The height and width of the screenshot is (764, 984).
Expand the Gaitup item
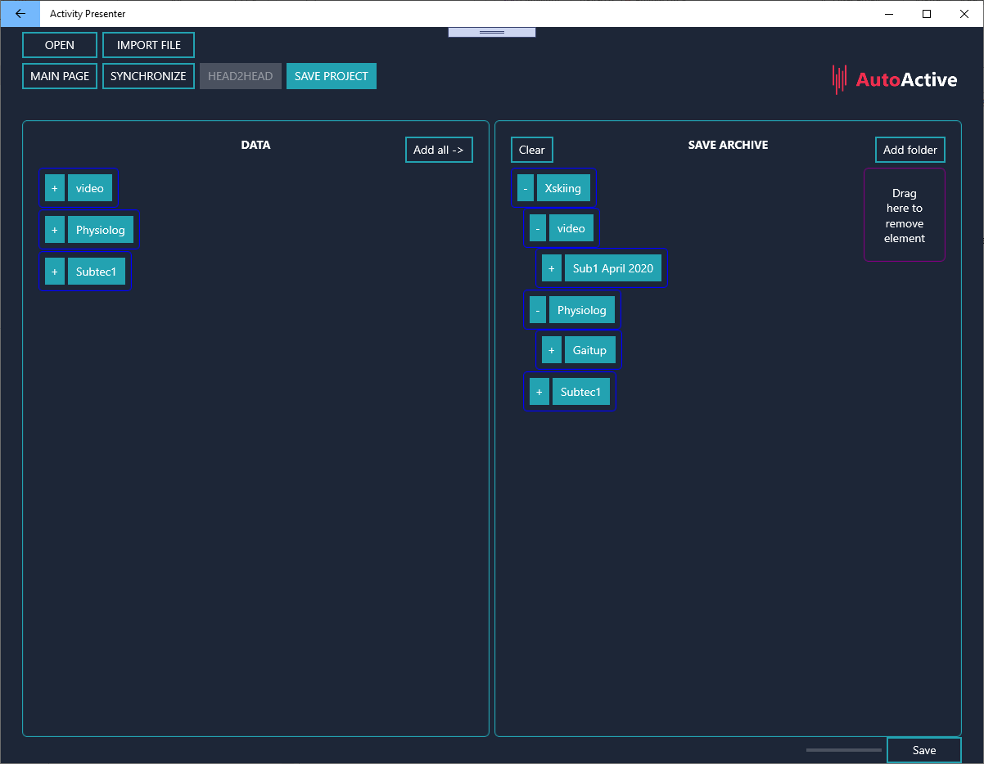[551, 350]
